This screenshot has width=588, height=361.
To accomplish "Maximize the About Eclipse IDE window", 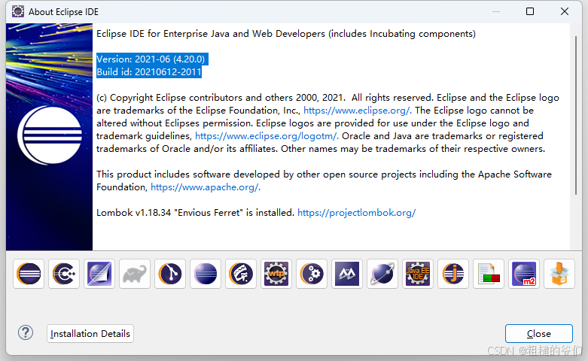I will tap(530, 11).
